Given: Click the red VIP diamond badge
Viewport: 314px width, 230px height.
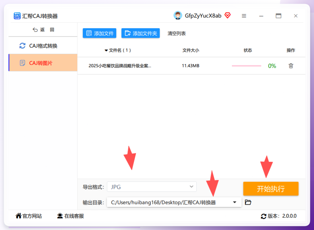Looking at the screenshot, I should [228, 15].
